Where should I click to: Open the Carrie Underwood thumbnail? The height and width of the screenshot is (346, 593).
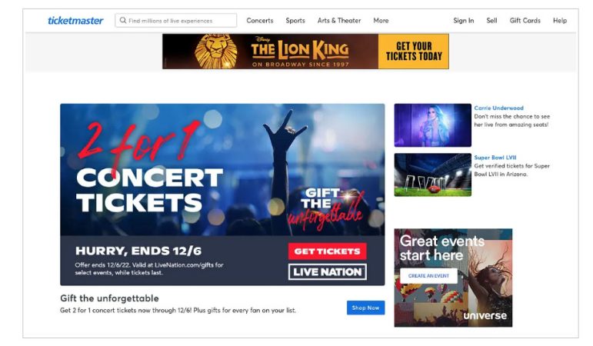click(433, 125)
